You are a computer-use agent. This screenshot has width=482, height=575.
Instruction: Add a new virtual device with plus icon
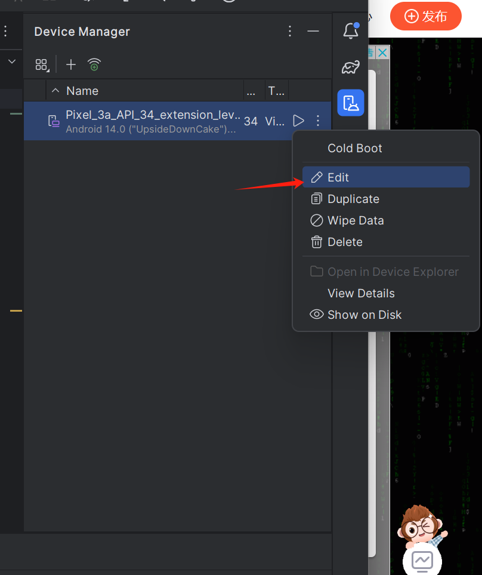(70, 65)
